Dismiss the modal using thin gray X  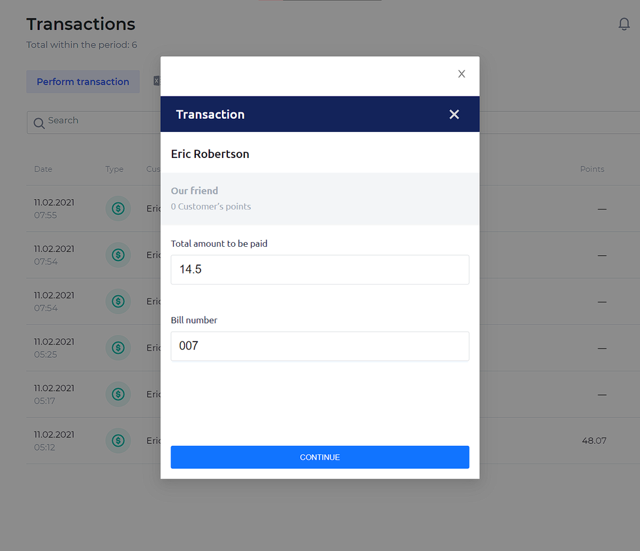coord(461,74)
